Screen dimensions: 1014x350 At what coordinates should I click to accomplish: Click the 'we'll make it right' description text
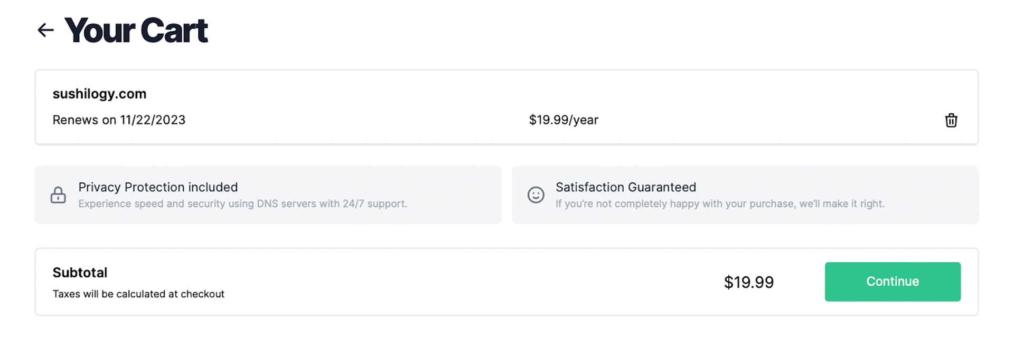coord(720,204)
